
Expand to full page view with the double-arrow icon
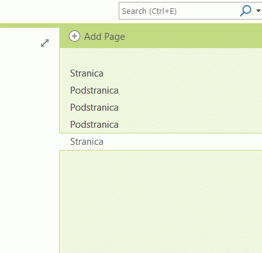(x=45, y=43)
